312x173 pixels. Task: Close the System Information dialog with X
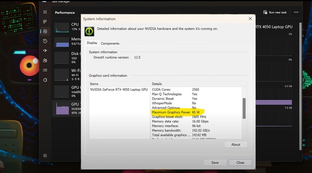pyautogui.click(x=250, y=19)
